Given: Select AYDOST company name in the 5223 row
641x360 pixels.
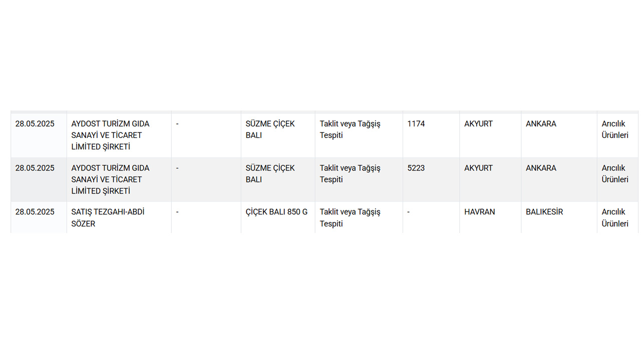Looking at the screenshot, I should click(110, 179).
